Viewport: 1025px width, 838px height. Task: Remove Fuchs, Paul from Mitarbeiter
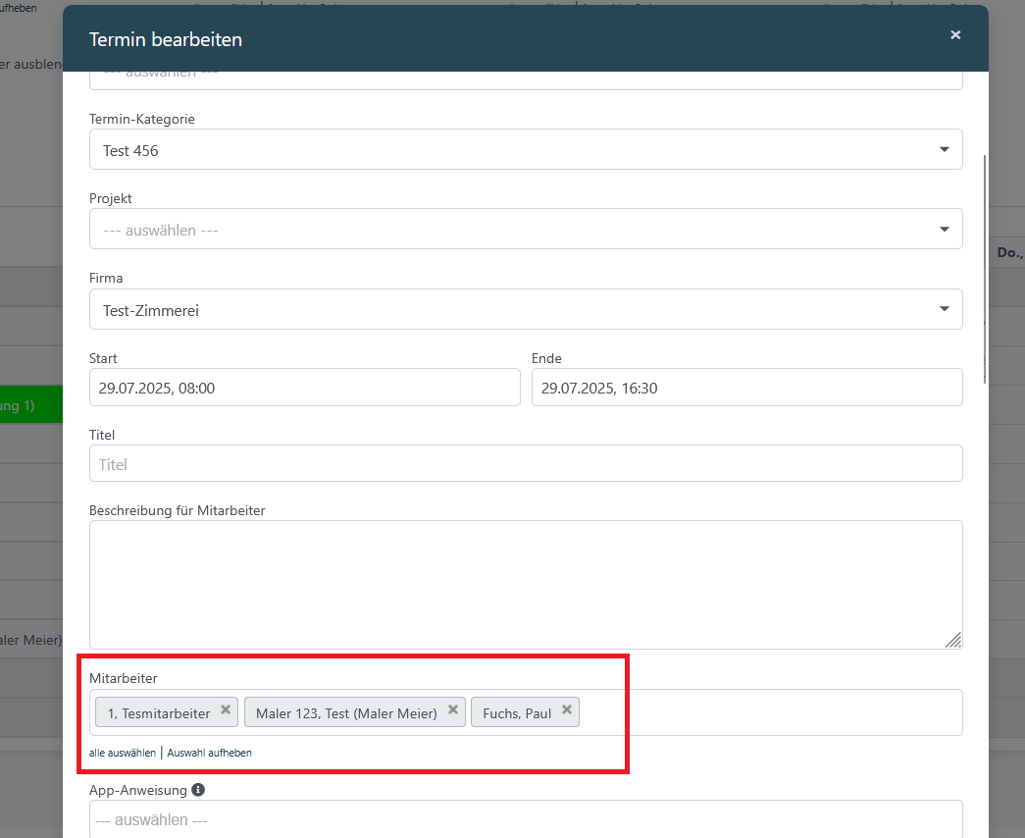(567, 709)
